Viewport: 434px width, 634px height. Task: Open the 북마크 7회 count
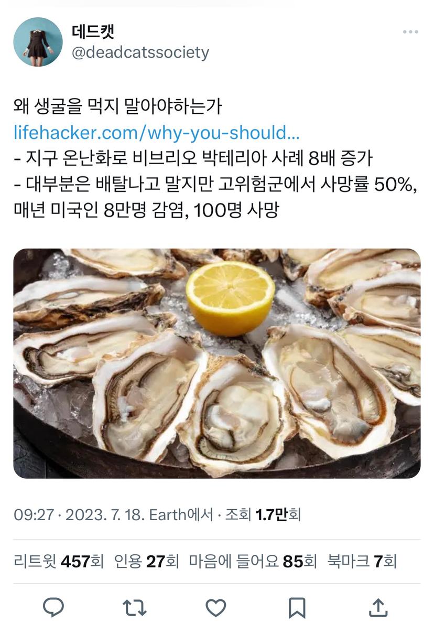tap(362, 562)
